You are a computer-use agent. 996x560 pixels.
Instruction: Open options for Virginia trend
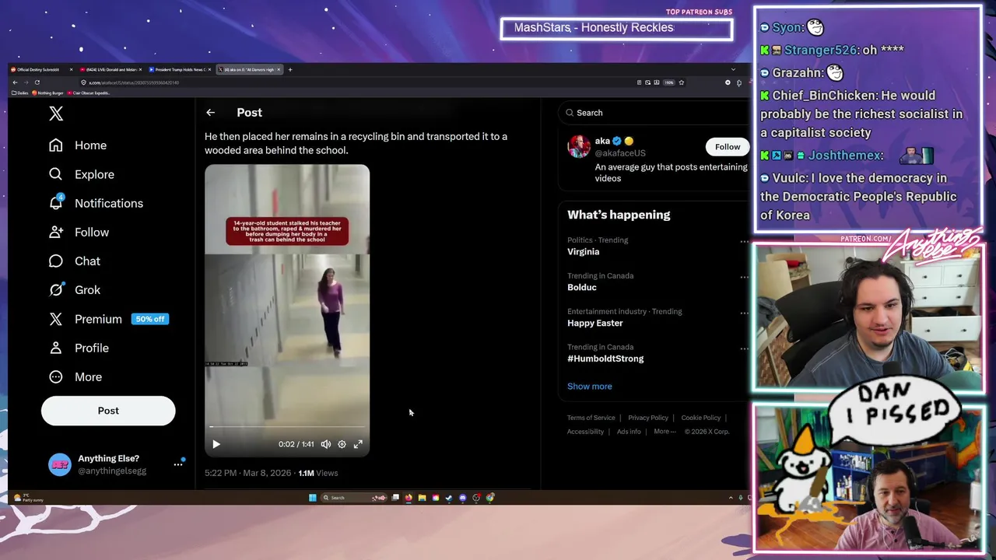point(744,241)
